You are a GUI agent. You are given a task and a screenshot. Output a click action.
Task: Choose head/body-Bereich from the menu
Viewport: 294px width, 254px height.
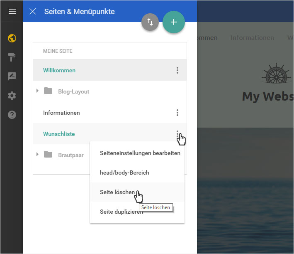pyautogui.click(x=137, y=173)
